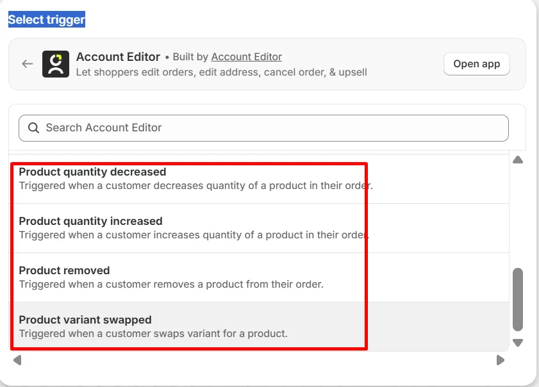Click the horizontal scroll left arrow
The height and width of the screenshot is (387, 539).
click(x=17, y=360)
